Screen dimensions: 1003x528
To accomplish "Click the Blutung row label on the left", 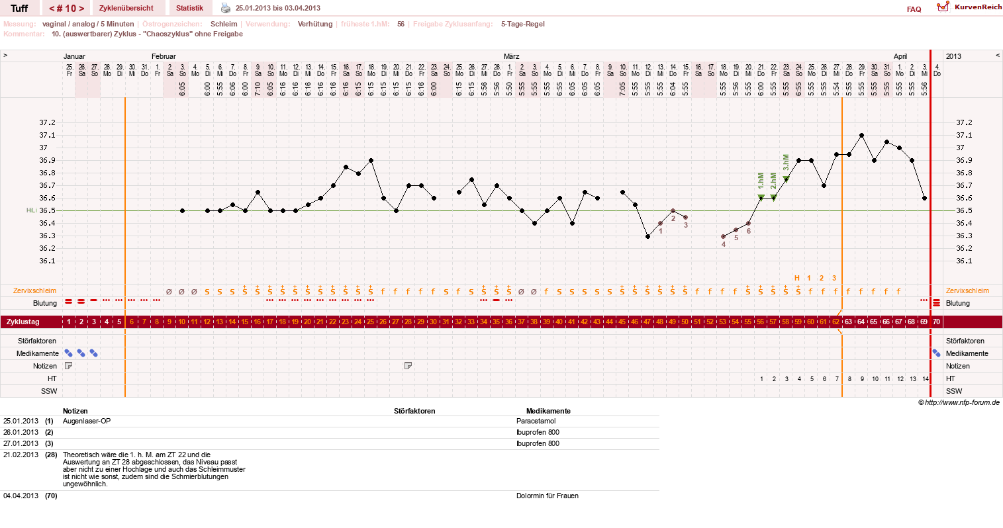I will 45,303.
